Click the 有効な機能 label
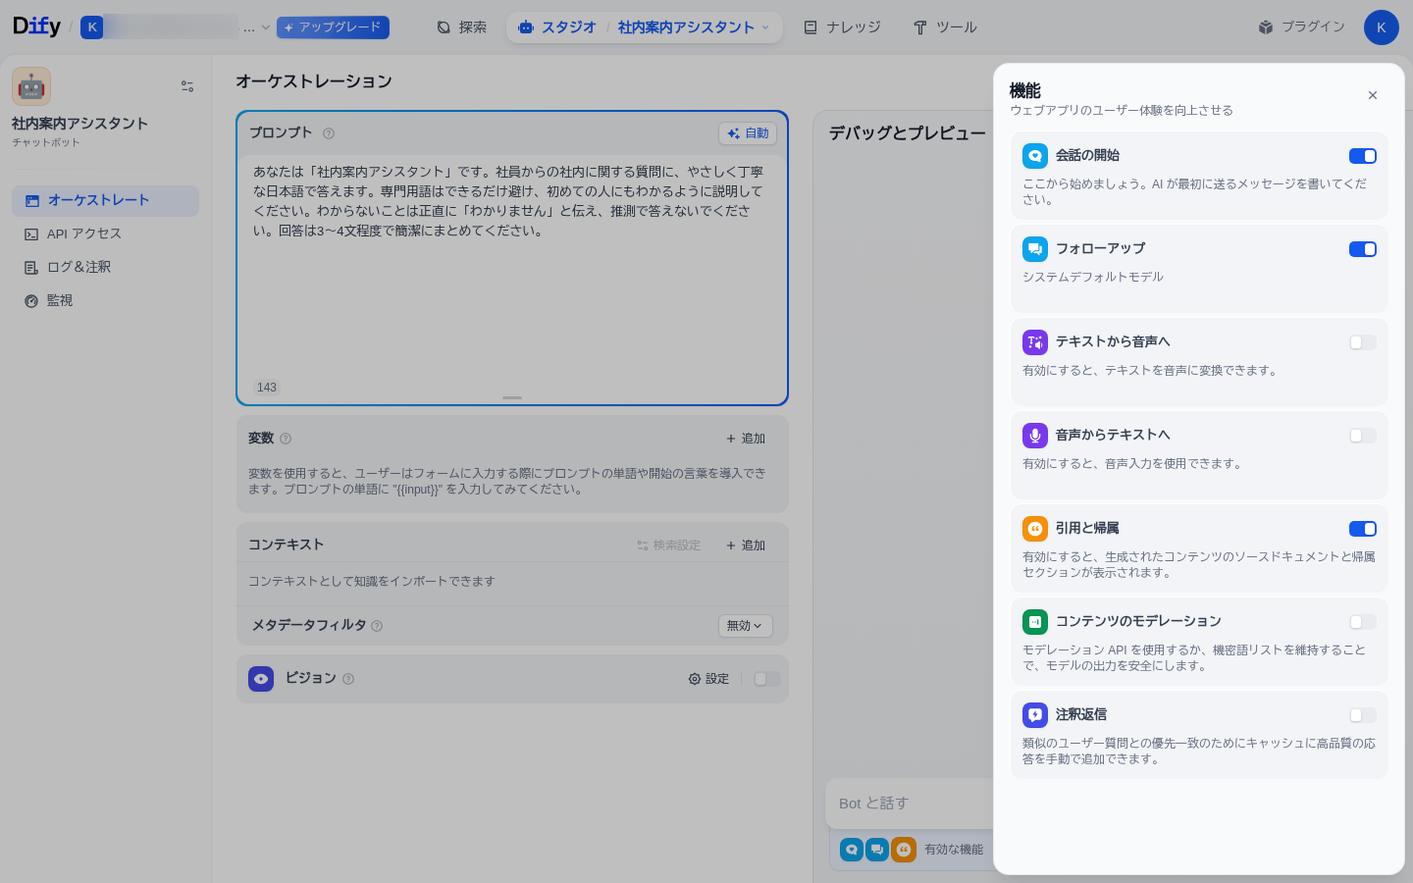Viewport: 1413px width, 883px height. click(x=954, y=850)
